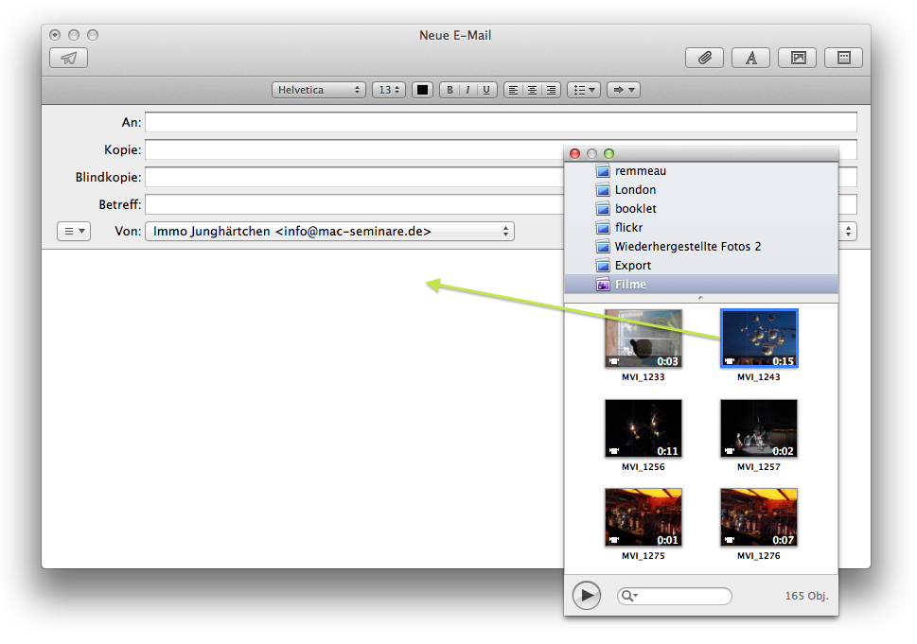917x644 pixels.
Task: Open header fields customization dropdown
Action: click(x=74, y=232)
